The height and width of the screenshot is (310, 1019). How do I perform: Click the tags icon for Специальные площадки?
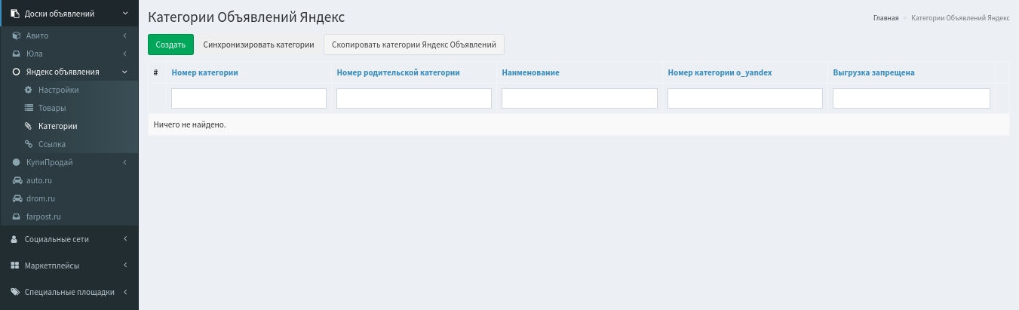14,292
